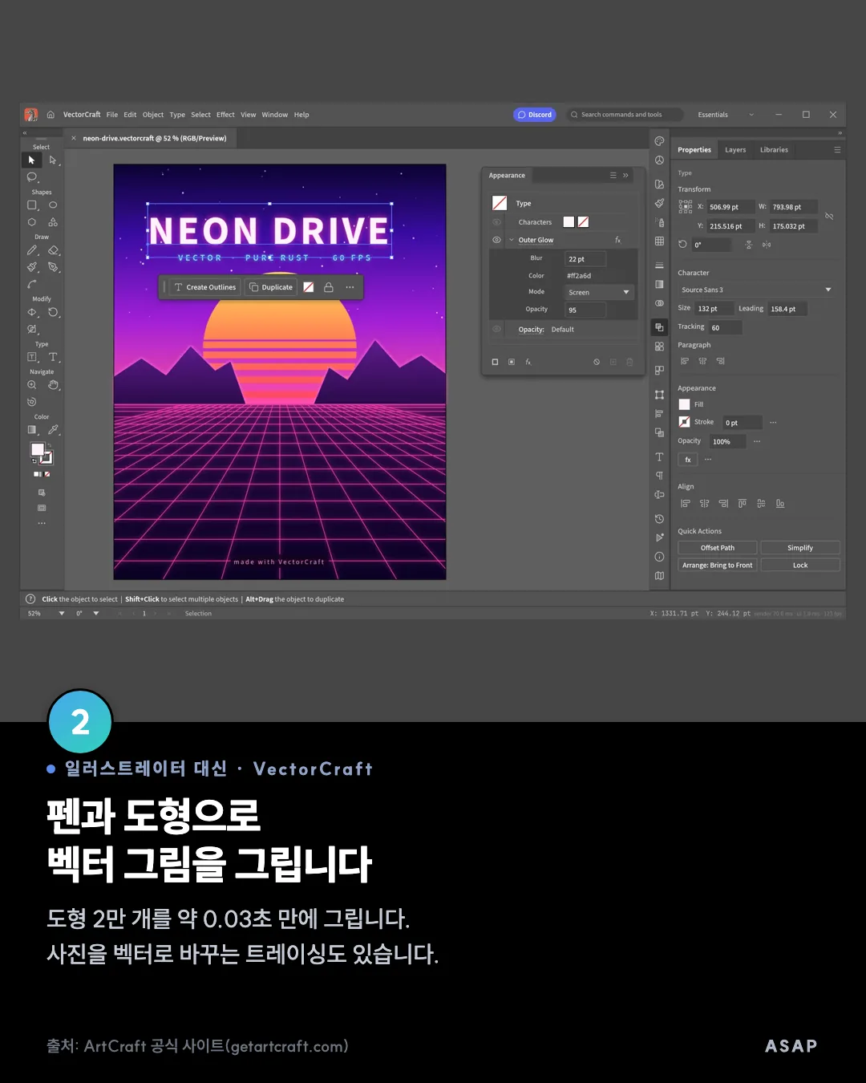Screen dimensions: 866x1083
Task: Open Properties panel options menu
Action: [837, 150]
